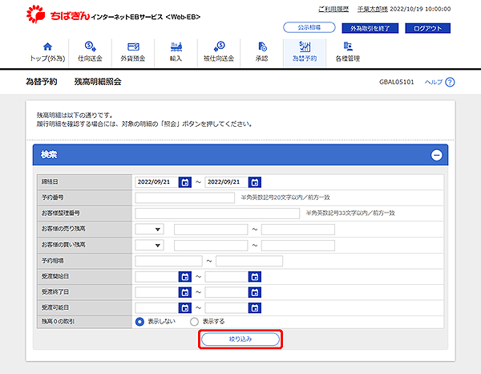Click the Chibagin logo
The height and width of the screenshot is (374, 481).
(x=58, y=14)
